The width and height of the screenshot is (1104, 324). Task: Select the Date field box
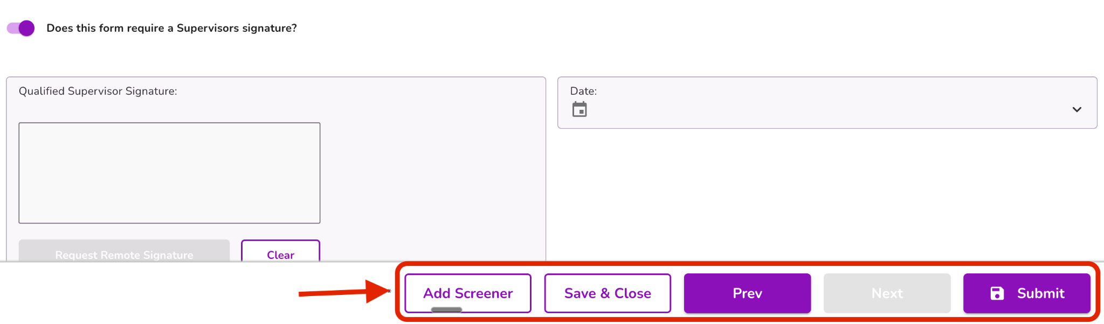point(827,102)
